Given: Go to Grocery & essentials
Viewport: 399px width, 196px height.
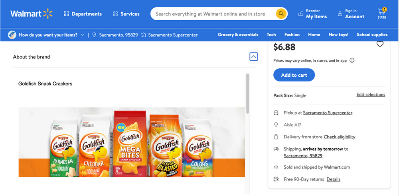Looking at the screenshot, I should click(x=238, y=35).
